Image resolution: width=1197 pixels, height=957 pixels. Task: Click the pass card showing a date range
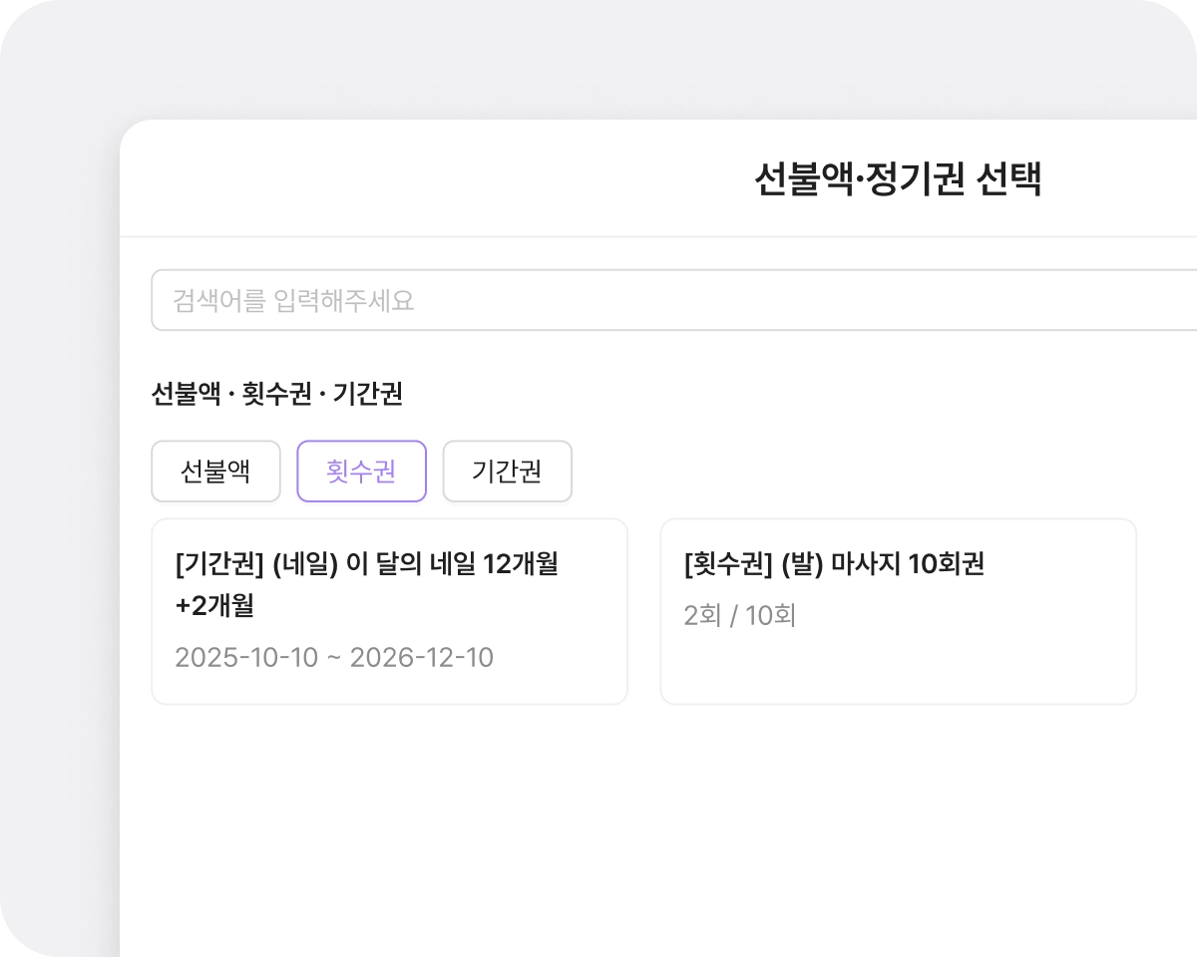(389, 611)
